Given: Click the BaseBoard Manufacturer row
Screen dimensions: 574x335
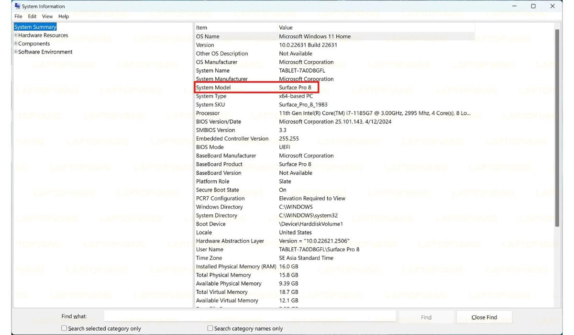Looking at the screenshot, I should 335,156.
